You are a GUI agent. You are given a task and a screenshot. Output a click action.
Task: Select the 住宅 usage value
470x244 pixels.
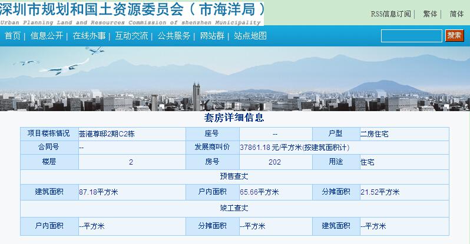click(367, 162)
